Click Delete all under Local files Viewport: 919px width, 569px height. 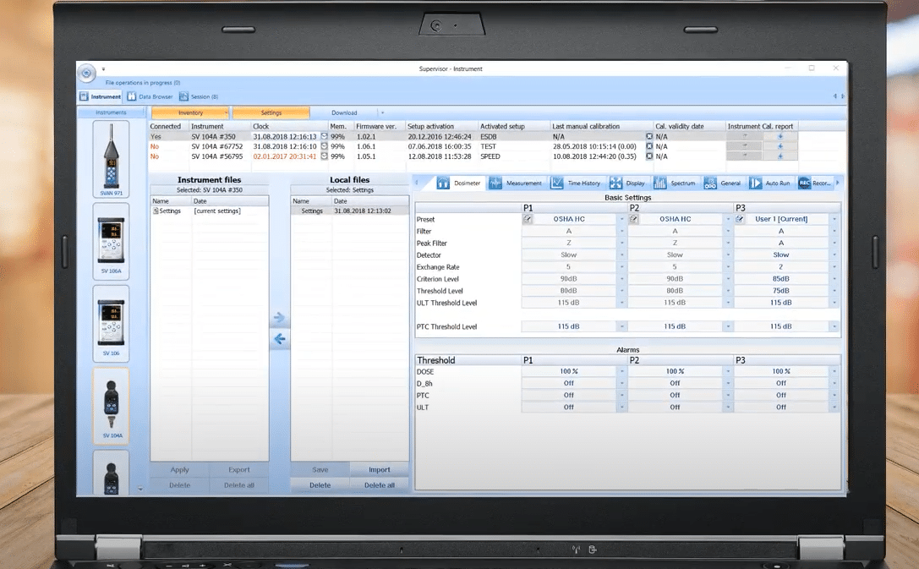click(x=379, y=485)
